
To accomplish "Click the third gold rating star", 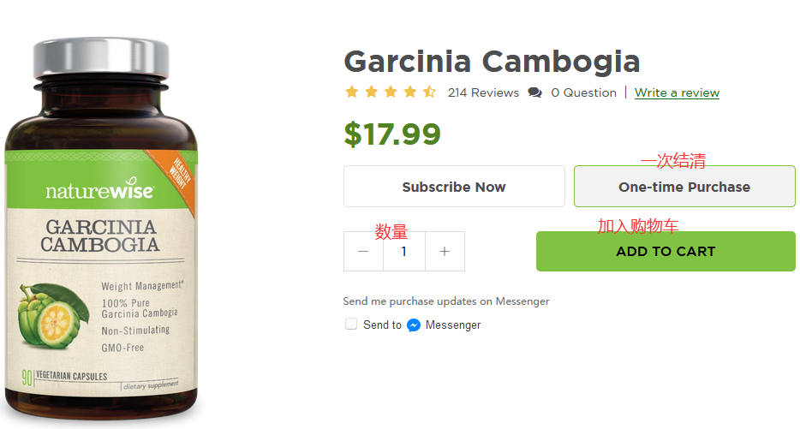I will [x=391, y=92].
